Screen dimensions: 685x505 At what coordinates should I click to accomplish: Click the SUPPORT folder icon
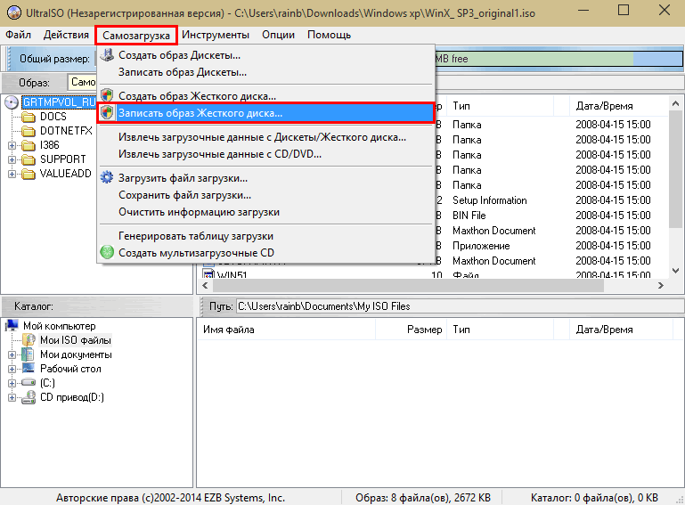(29, 159)
